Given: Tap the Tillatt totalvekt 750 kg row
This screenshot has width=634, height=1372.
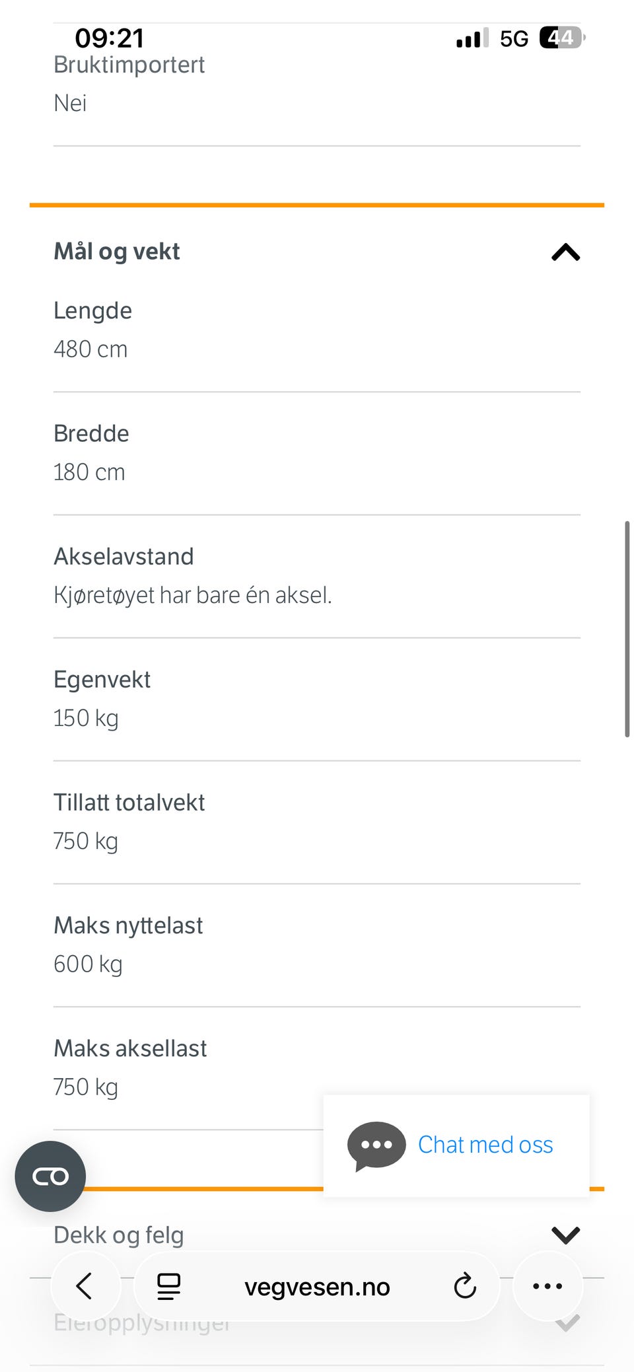Looking at the screenshot, I should [x=317, y=822].
